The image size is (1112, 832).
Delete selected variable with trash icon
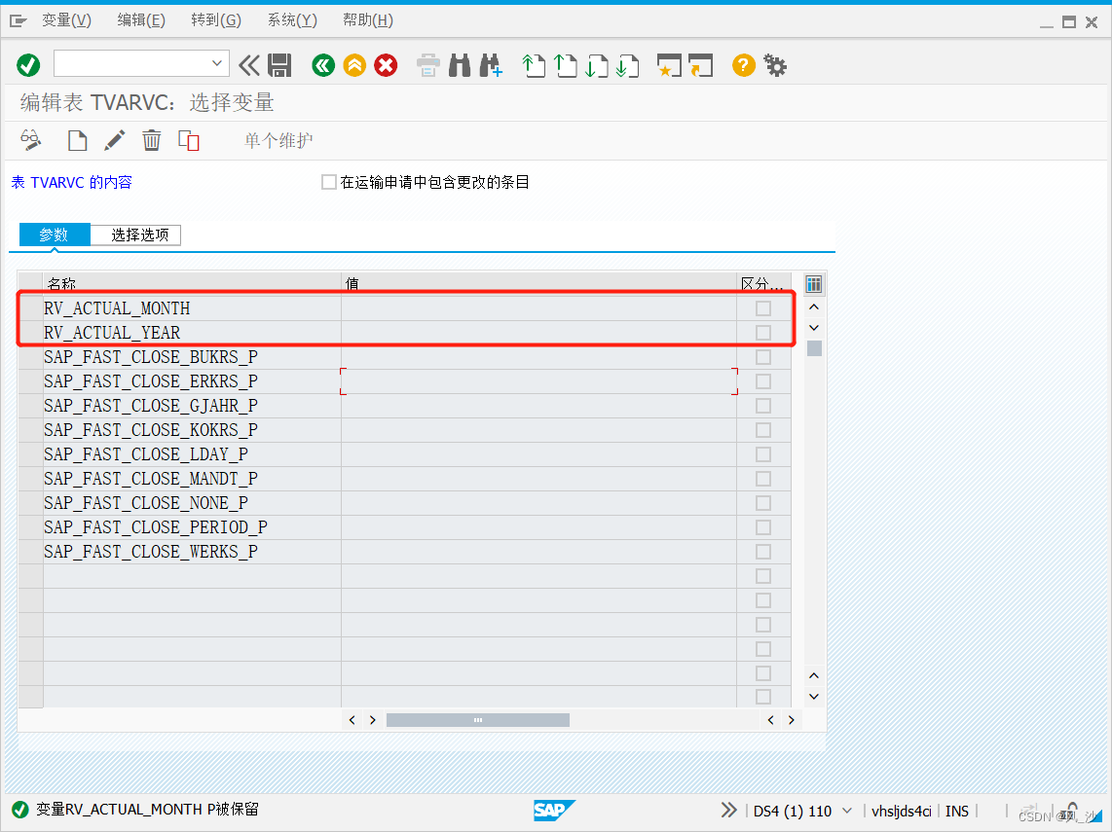click(x=151, y=140)
